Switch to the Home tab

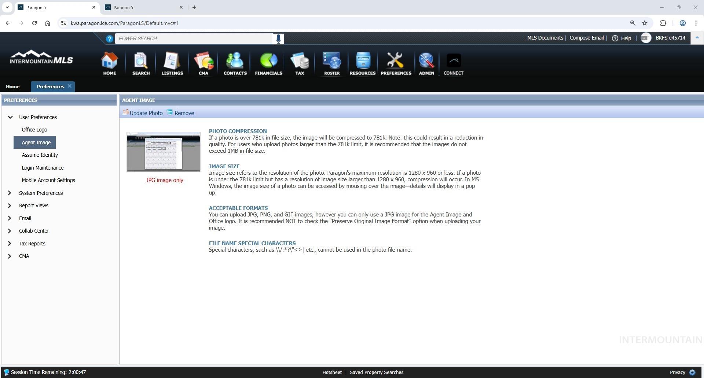13,86
